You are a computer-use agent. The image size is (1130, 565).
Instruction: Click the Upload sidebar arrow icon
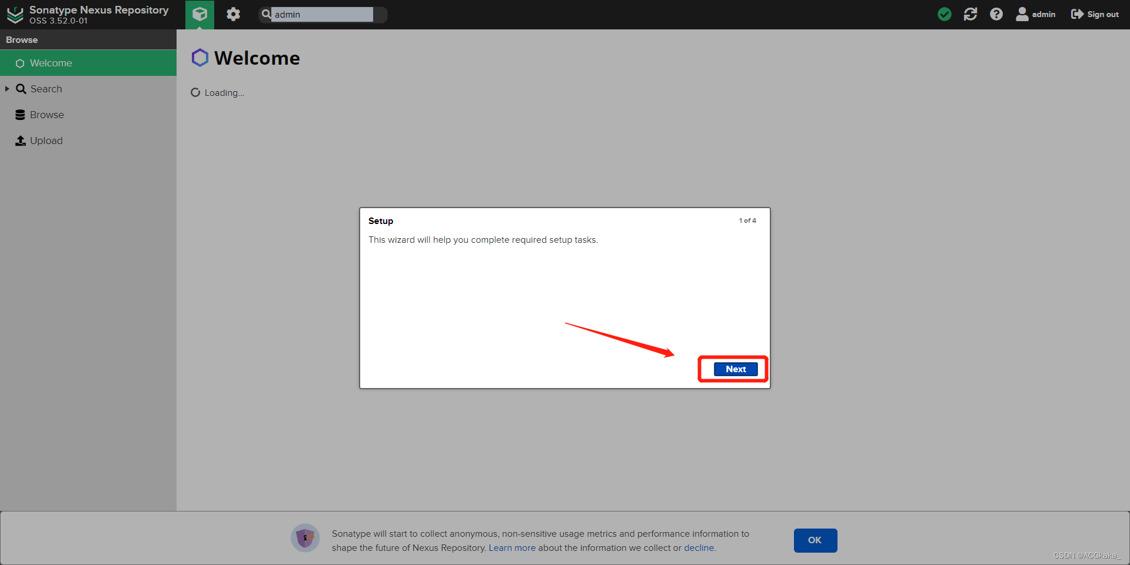[x=21, y=141]
